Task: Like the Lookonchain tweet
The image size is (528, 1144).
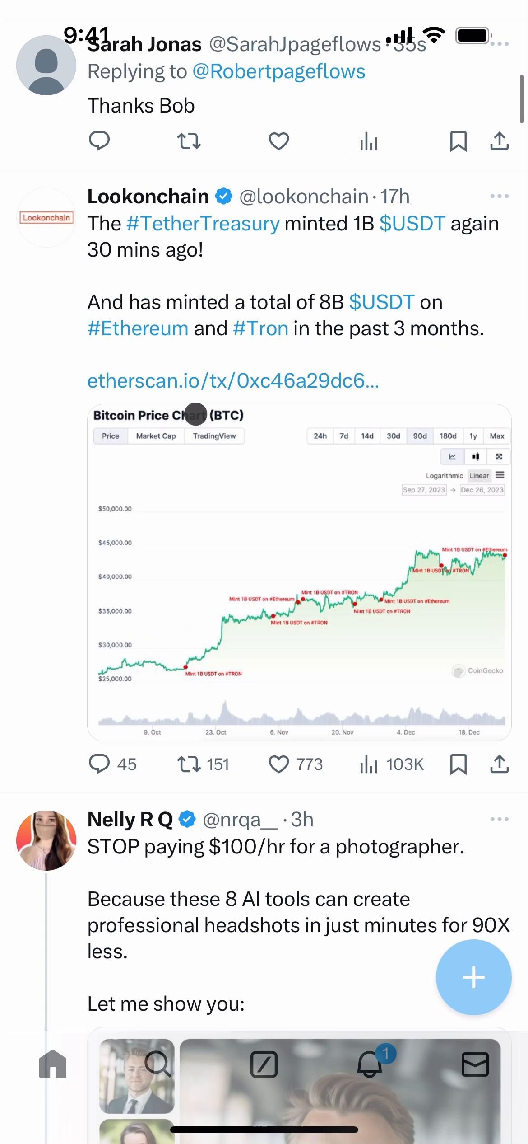Action: pos(279,764)
